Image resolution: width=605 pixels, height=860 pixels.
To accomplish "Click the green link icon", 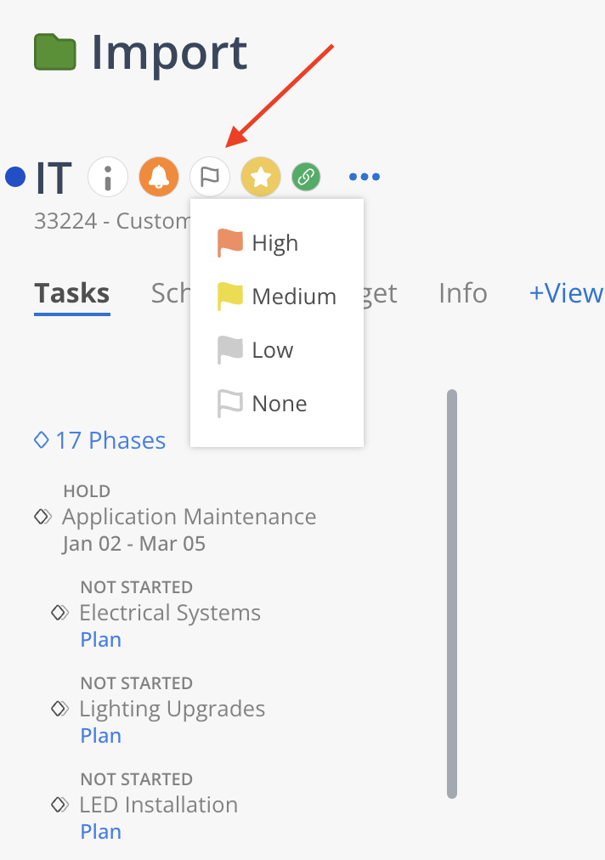I will pos(306,177).
